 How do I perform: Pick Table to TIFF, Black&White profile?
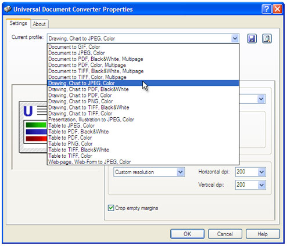click(143, 150)
